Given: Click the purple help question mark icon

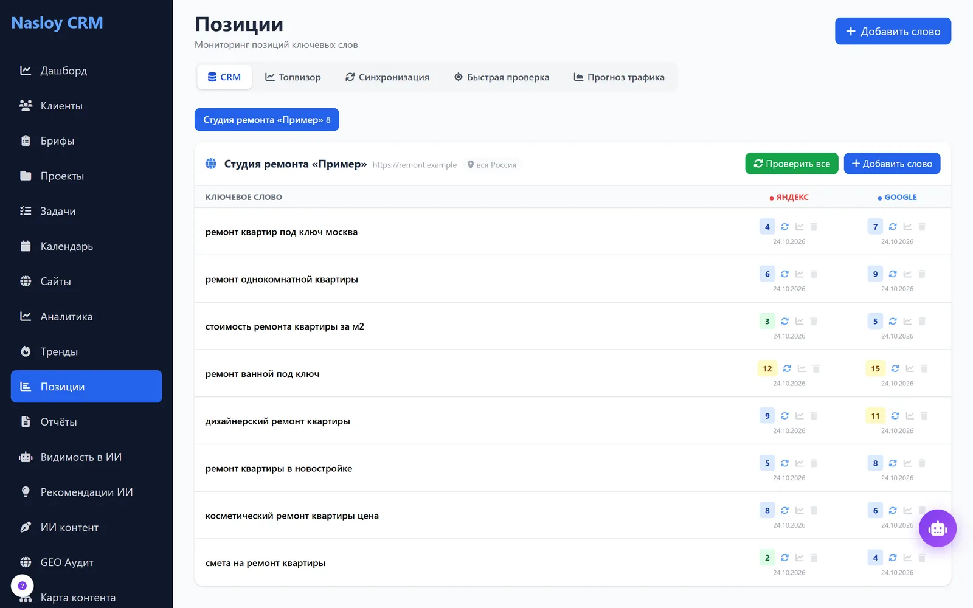Looking at the screenshot, I should coord(22,586).
